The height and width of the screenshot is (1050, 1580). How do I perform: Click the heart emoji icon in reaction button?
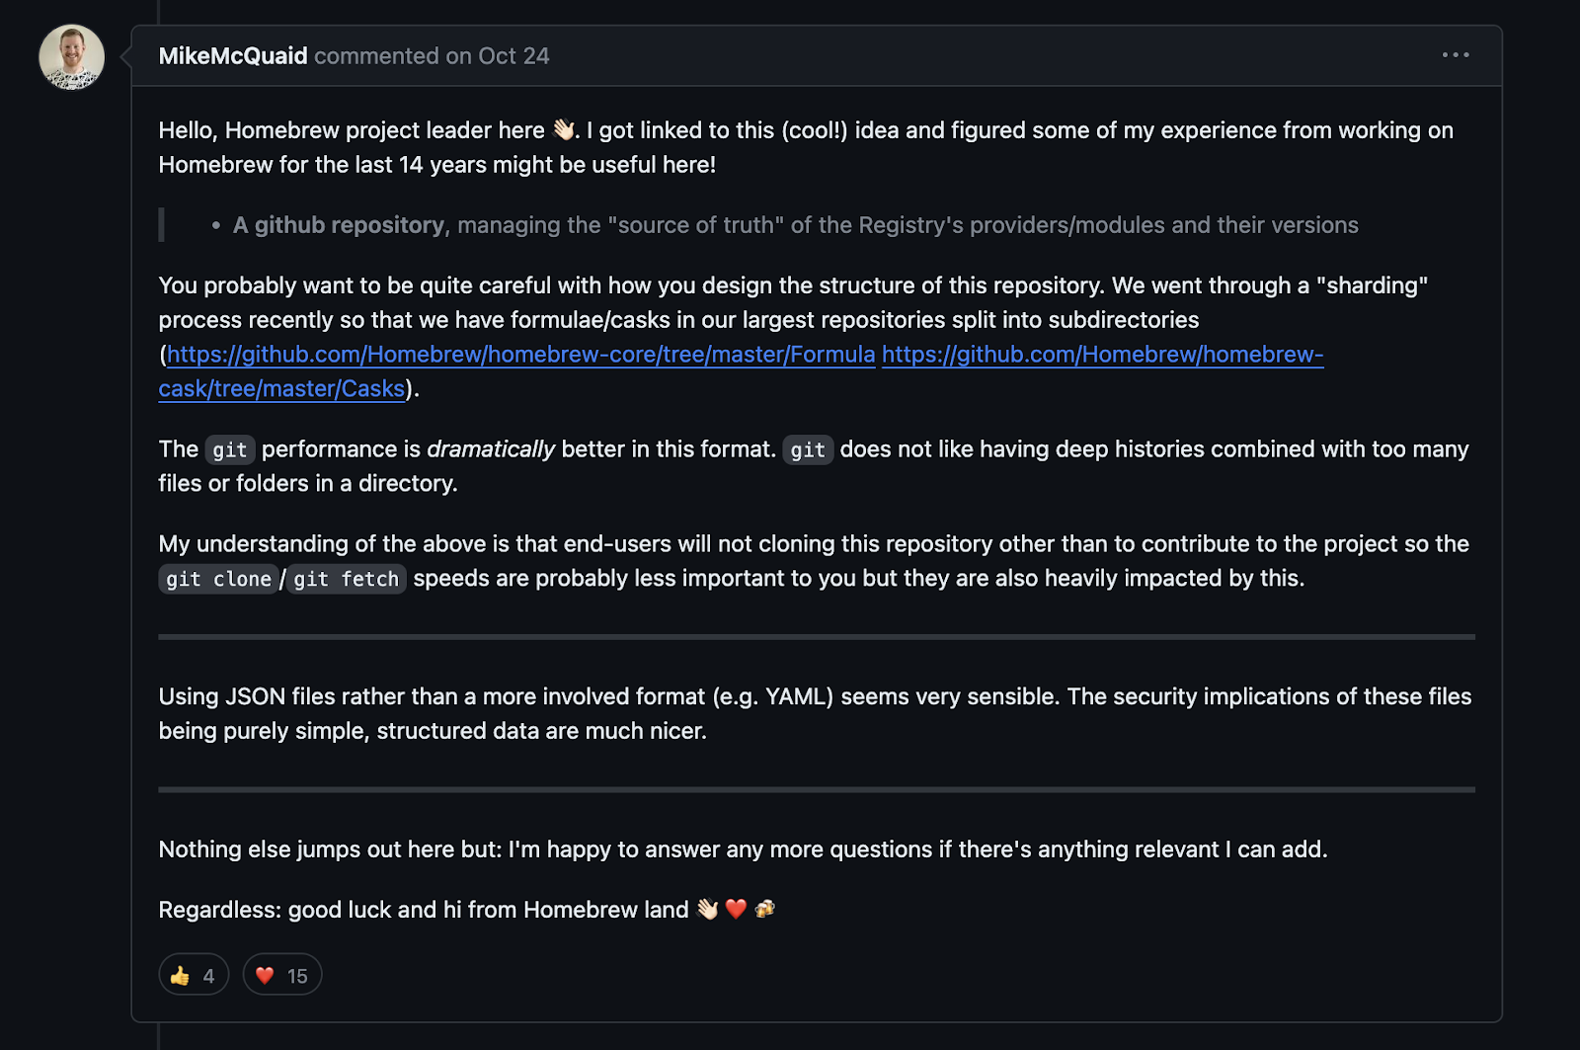click(265, 976)
